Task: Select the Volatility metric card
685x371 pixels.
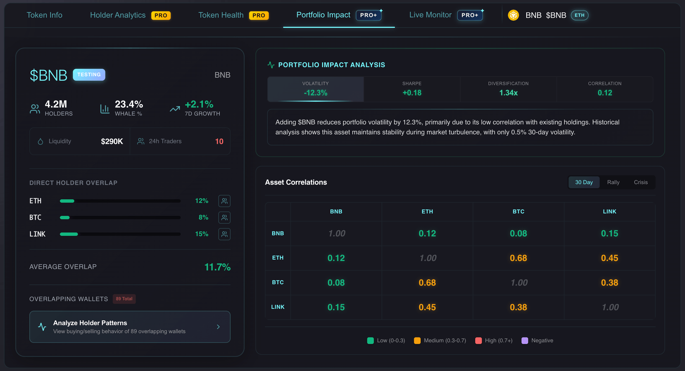Action: (315, 89)
